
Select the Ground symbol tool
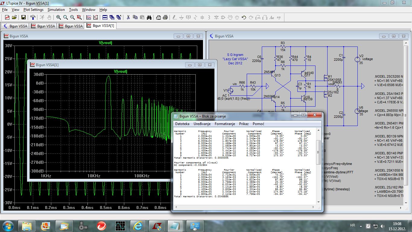[182, 17]
